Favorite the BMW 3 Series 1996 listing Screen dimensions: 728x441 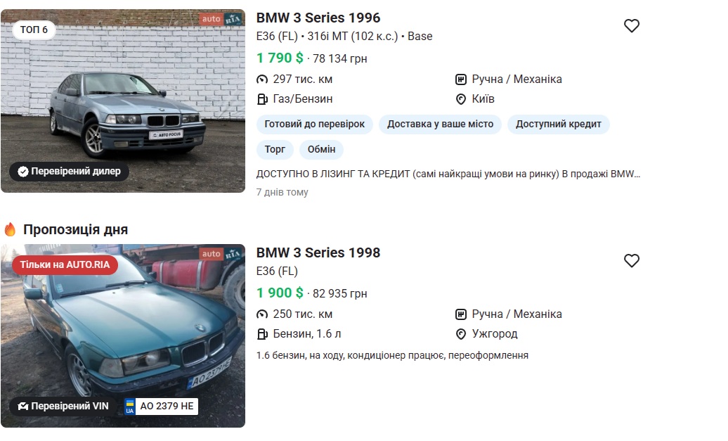coord(632,26)
